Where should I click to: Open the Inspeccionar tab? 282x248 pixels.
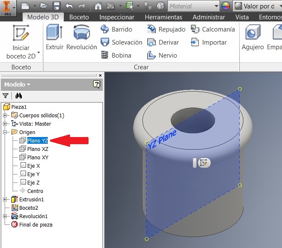[x=117, y=17]
